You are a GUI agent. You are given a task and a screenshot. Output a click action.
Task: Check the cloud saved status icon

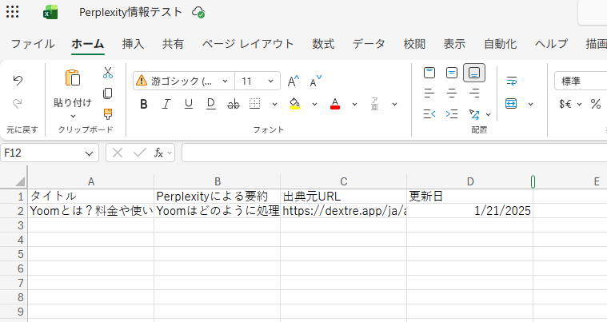click(x=198, y=12)
